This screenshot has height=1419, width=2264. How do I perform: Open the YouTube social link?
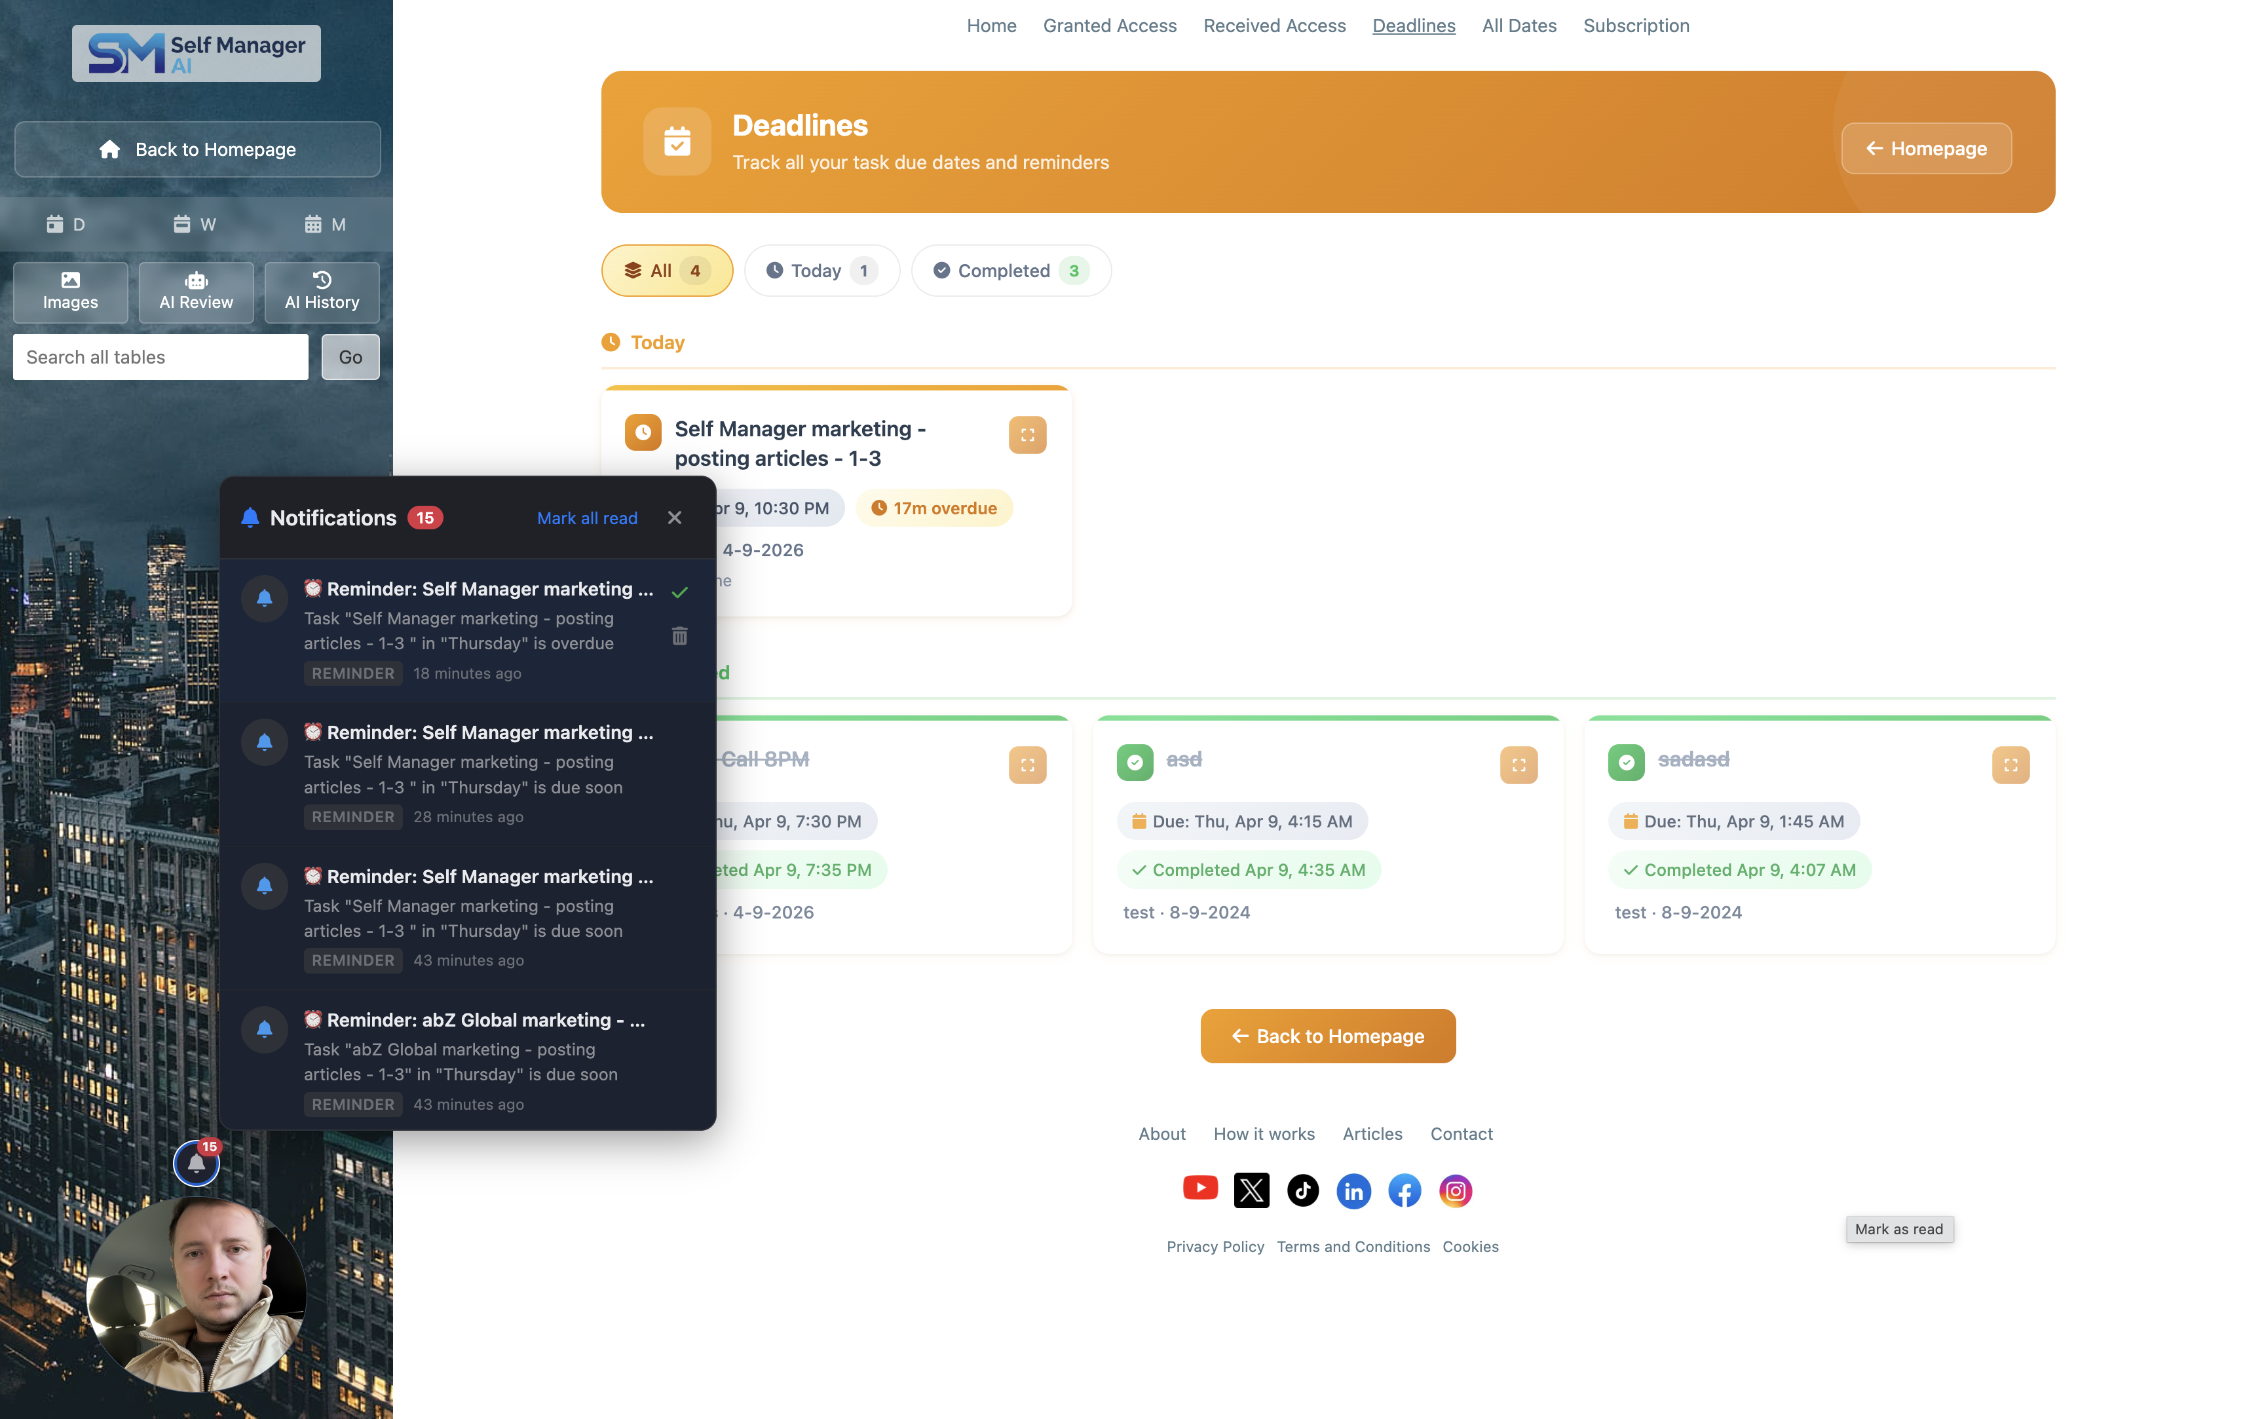point(1200,1188)
